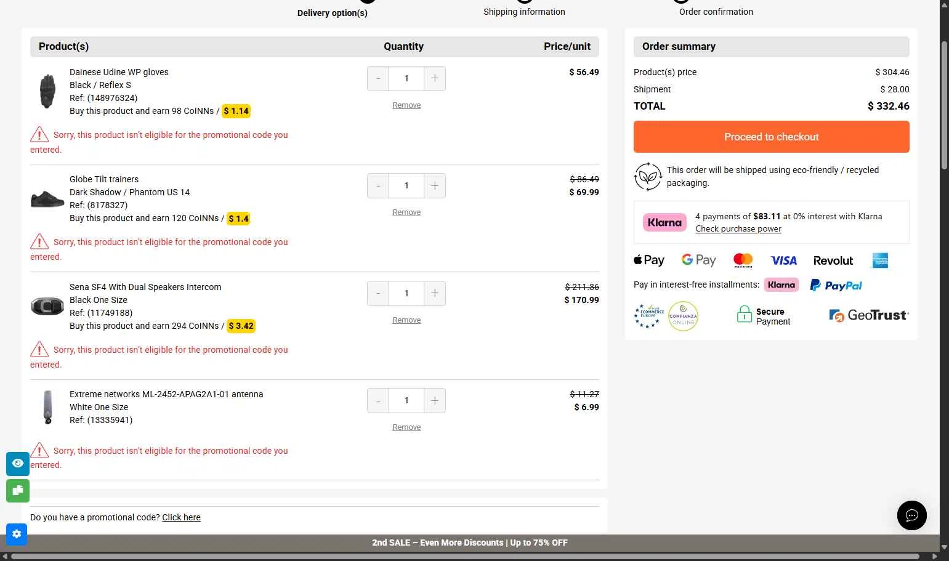Click the Apple Pay logo

coord(649,260)
